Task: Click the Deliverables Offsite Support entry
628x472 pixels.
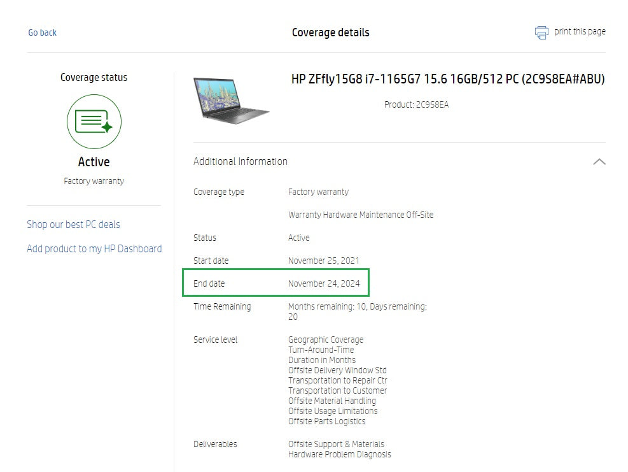Action: pos(337,444)
